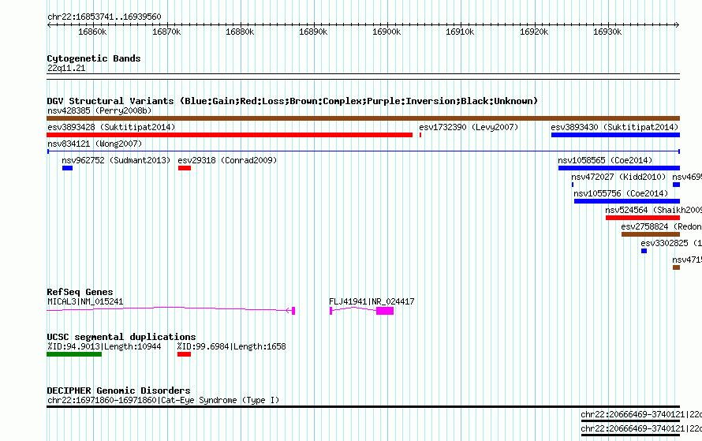The width and height of the screenshot is (702, 441).
Task: Open %ID:94.9013|Length:10944 label
Action: [x=104, y=346]
